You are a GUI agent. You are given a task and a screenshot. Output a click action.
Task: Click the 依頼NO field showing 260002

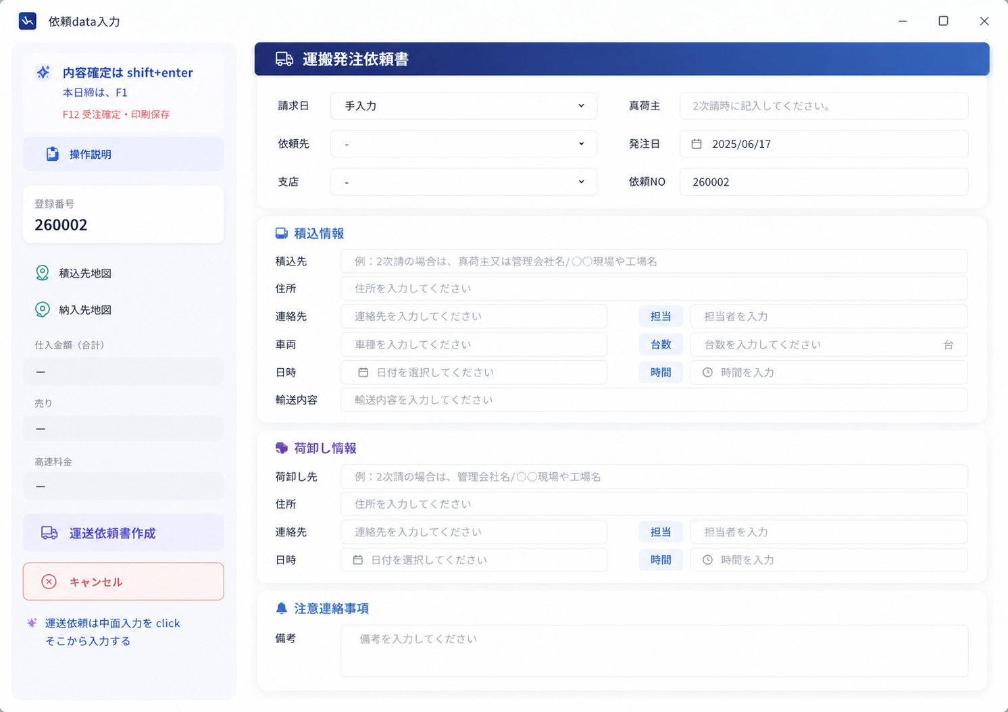pos(824,182)
